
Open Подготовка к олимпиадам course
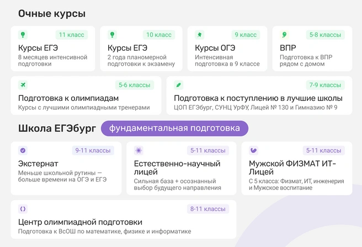tap(86, 95)
